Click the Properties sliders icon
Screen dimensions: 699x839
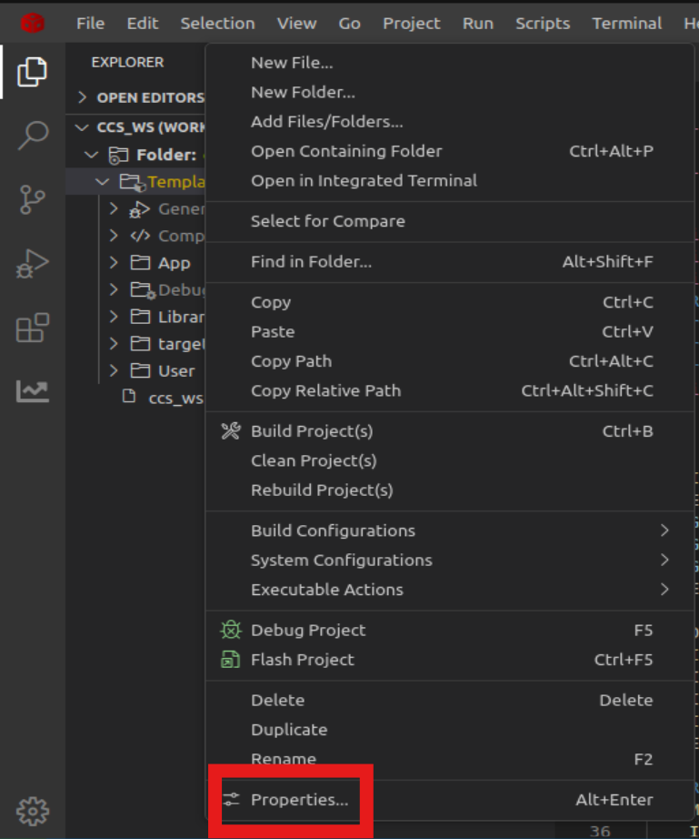coord(231,799)
